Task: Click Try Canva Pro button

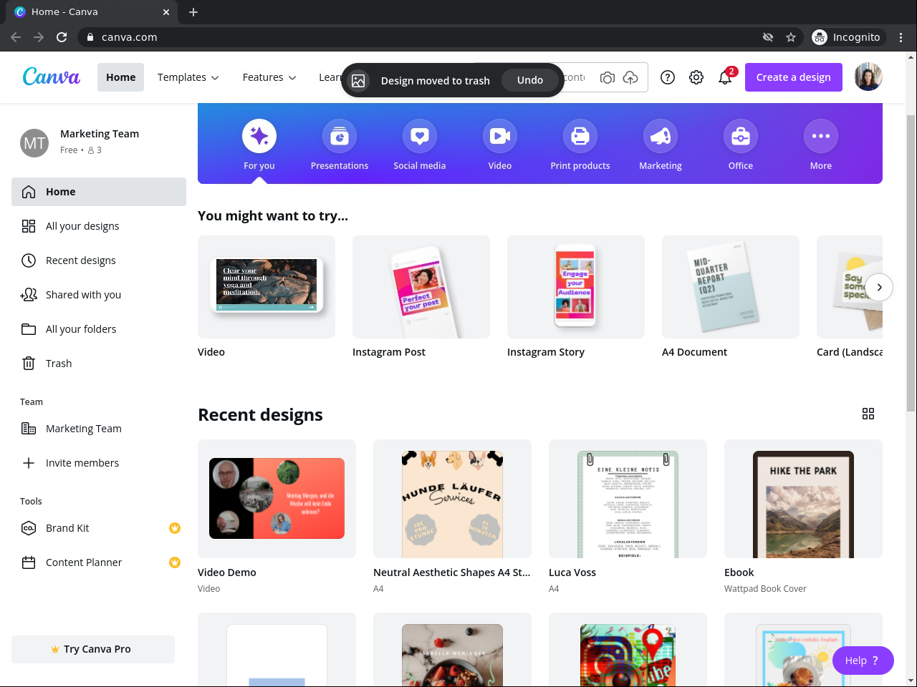Action: [93, 649]
